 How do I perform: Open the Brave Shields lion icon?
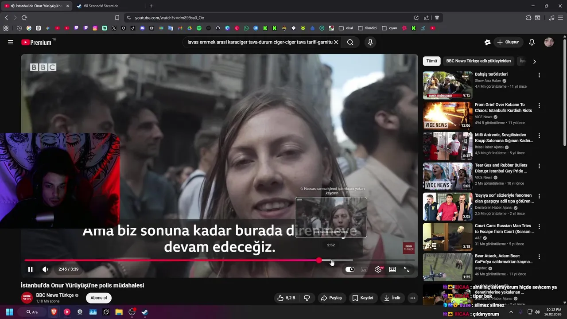point(437,18)
